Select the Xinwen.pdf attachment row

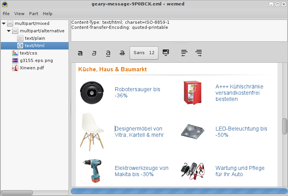point(35,68)
